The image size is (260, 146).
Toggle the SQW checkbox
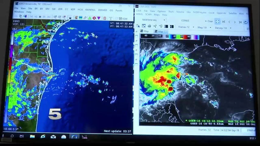pyautogui.click(x=121, y=19)
